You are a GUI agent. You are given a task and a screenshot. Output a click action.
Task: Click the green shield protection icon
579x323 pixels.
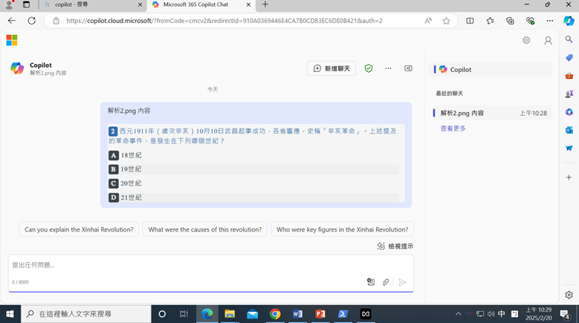369,68
